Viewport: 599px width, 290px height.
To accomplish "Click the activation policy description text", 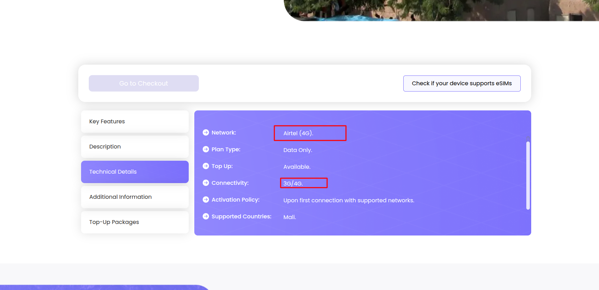I will click(x=348, y=200).
